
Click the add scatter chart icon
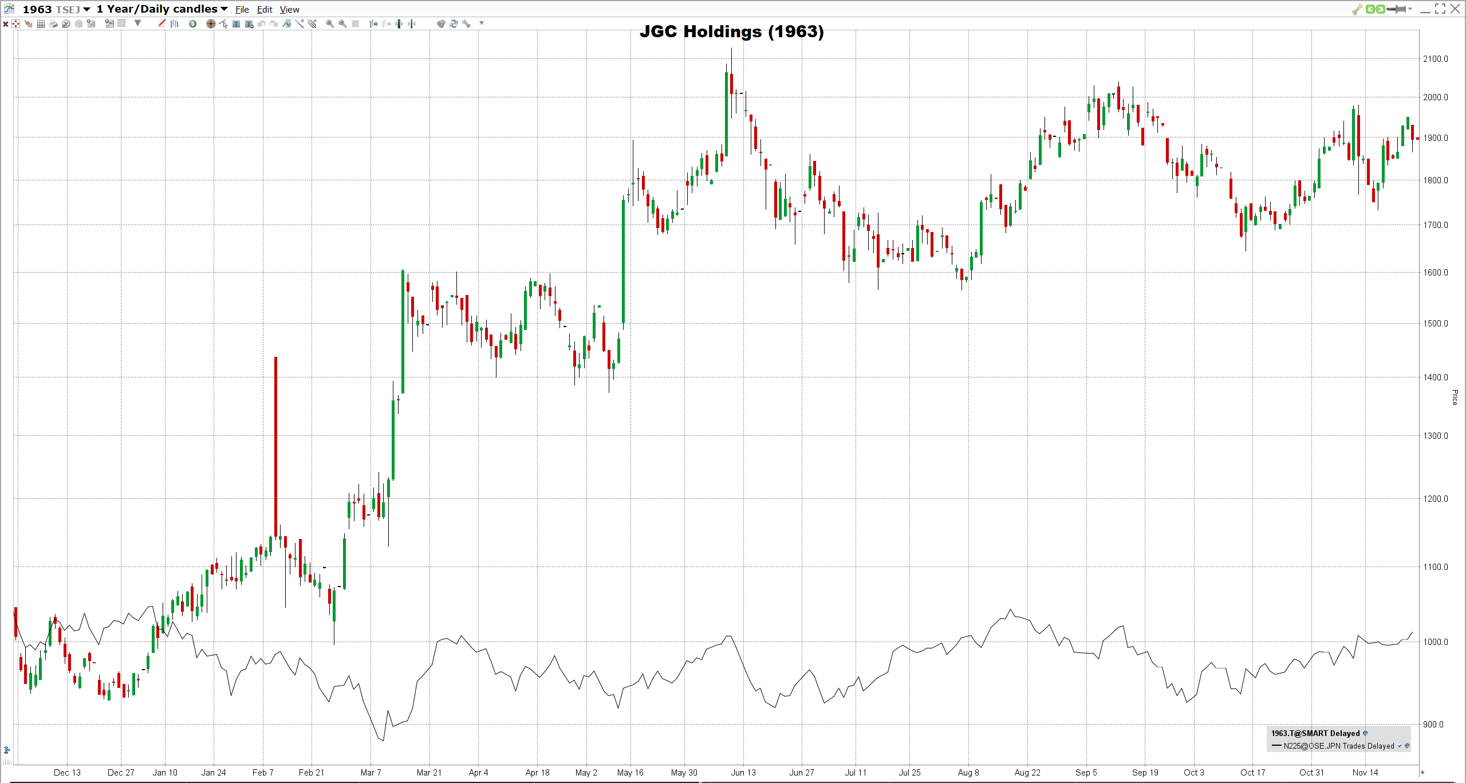(90, 23)
